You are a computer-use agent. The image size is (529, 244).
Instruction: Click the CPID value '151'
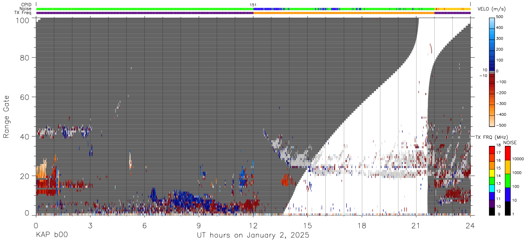[253, 5]
